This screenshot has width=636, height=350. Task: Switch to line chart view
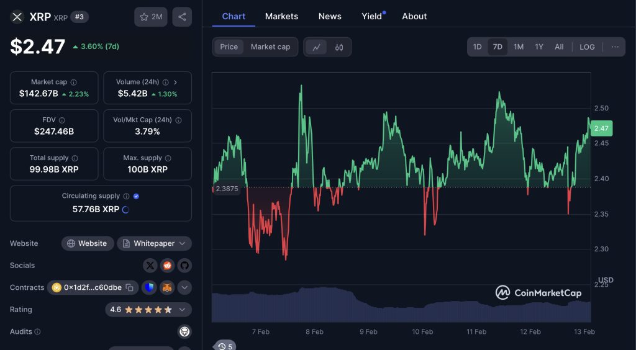coord(316,47)
